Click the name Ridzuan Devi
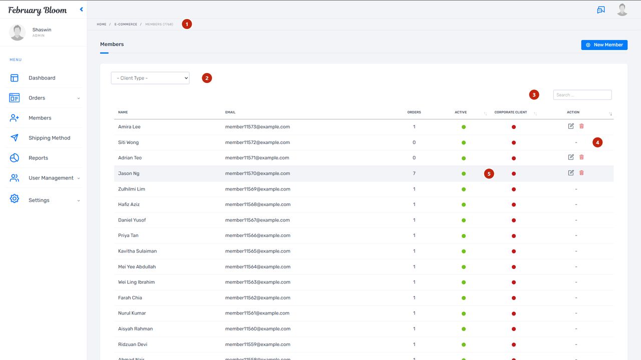Viewport: 641px width, 360px height. point(133,344)
